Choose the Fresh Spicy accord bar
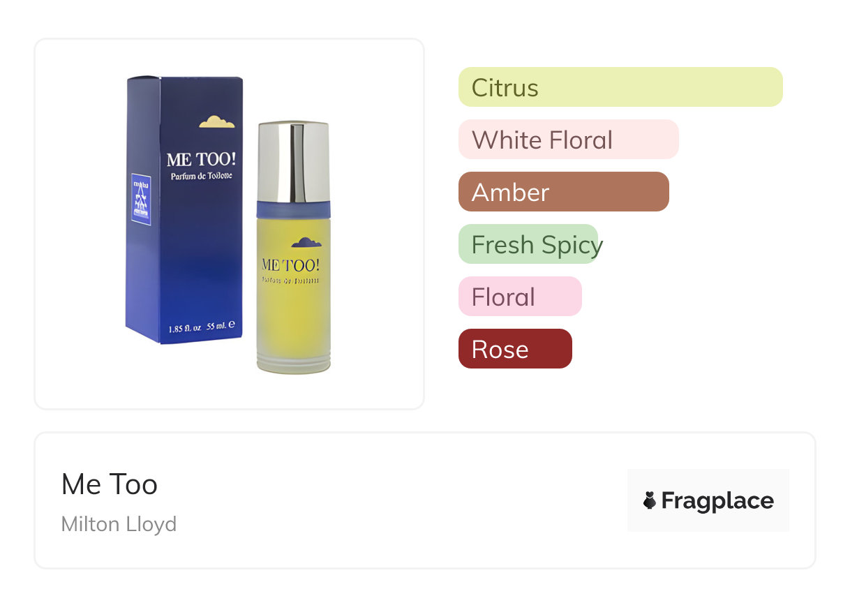The height and width of the screenshot is (603, 850). coord(530,244)
